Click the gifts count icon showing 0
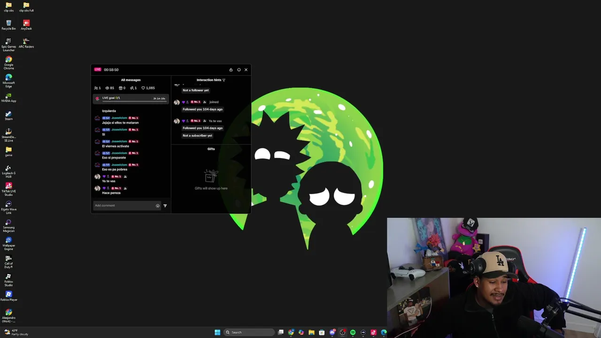This screenshot has height=338, width=601. click(122, 88)
